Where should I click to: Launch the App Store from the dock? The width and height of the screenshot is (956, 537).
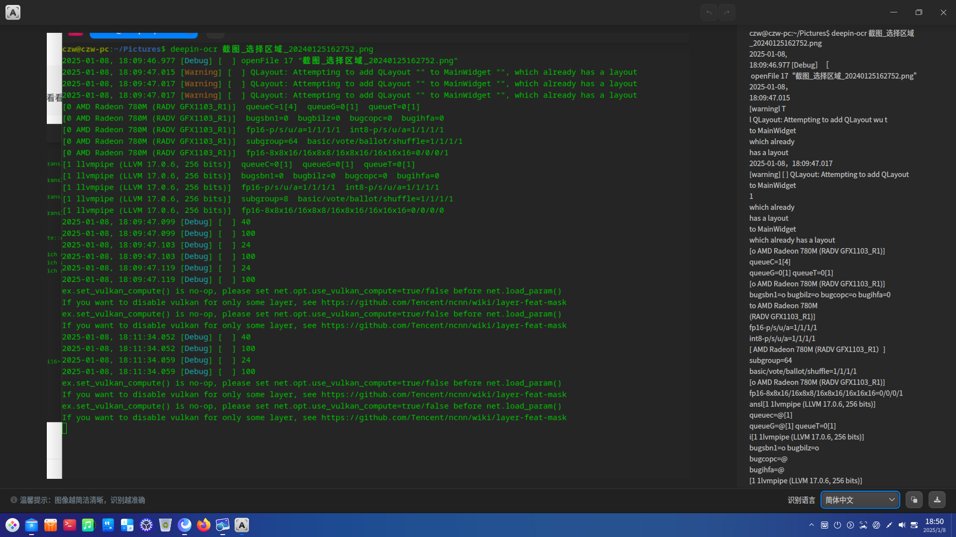pos(51,525)
